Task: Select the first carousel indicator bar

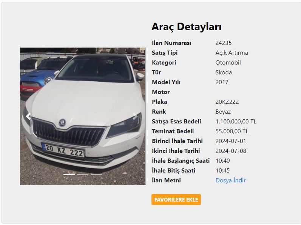Action: click(69, 174)
